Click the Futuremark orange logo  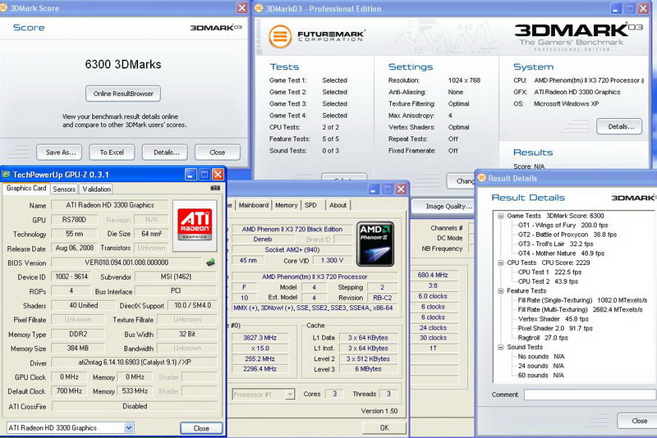[x=280, y=36]
